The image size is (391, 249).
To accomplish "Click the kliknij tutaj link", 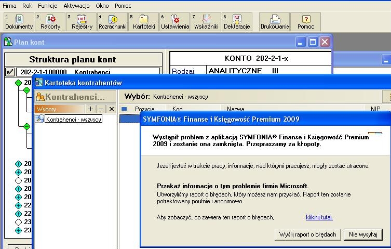I will pyautogui.click(x=319, y=217).
